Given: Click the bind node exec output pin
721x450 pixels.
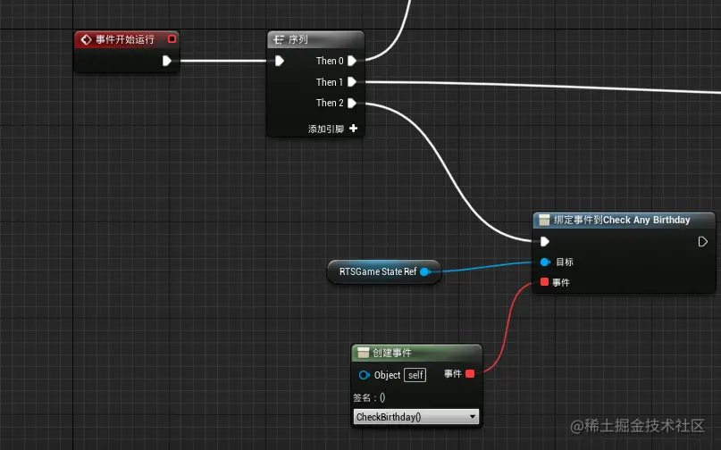Looking at the screenshot, I should (702, 241).
